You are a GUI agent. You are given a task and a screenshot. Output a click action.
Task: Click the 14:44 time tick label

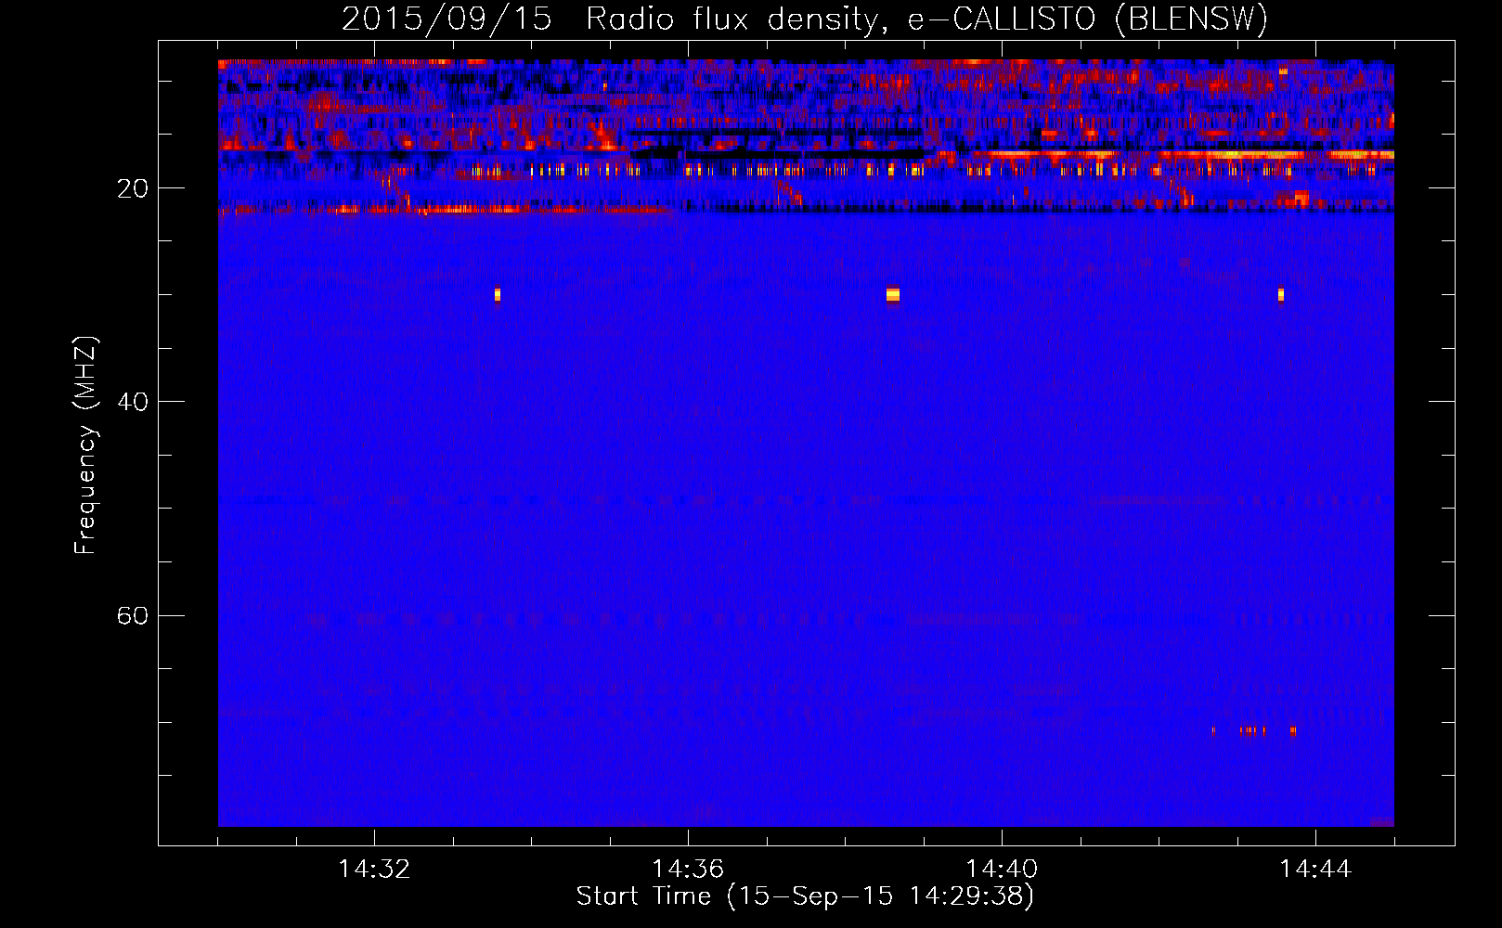(x=1315, y=870)
